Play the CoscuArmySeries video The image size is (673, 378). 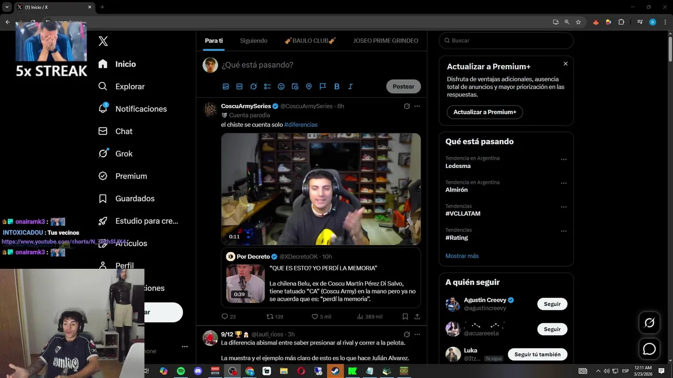[x=321, y=189]
